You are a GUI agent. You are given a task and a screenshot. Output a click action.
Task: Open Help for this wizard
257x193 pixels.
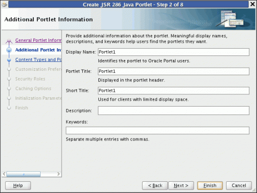(x=18, y=186)
